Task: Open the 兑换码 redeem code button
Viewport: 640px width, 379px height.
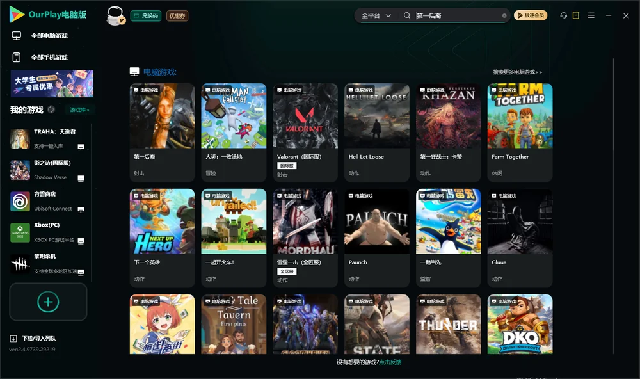Action: point(146,16)
